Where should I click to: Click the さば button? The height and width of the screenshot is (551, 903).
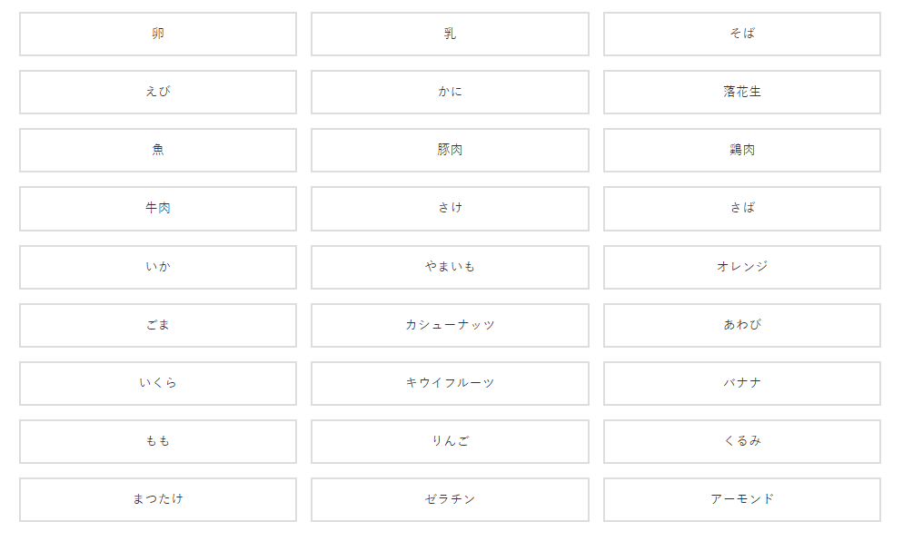point(741,208)
